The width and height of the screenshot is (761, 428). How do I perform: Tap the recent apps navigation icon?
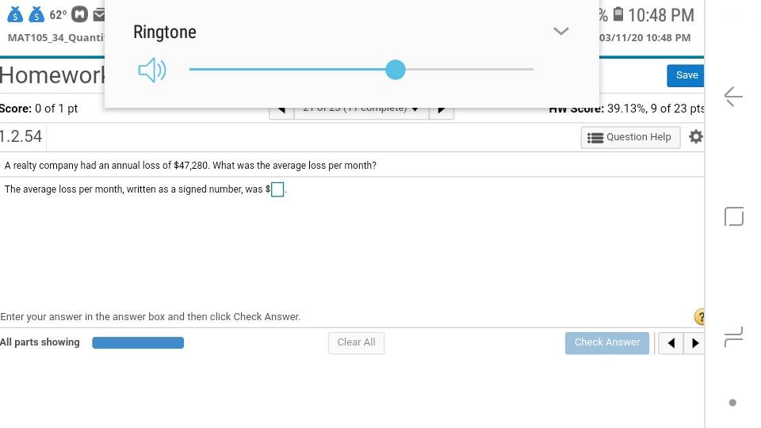click(733, 337)
